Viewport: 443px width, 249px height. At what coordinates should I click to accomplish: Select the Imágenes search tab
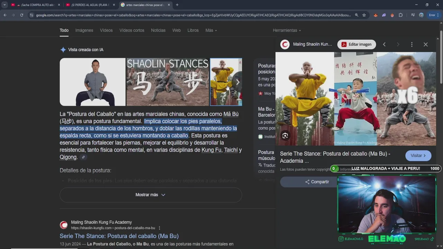[84, 30]
